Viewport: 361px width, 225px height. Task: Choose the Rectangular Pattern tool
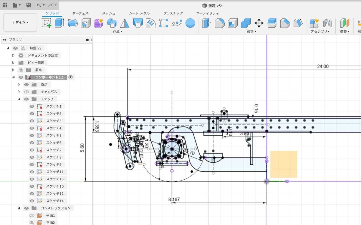point(164,23)
